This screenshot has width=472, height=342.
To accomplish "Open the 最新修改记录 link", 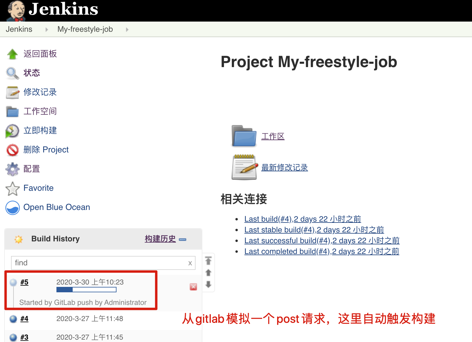I will coord(285,168).
